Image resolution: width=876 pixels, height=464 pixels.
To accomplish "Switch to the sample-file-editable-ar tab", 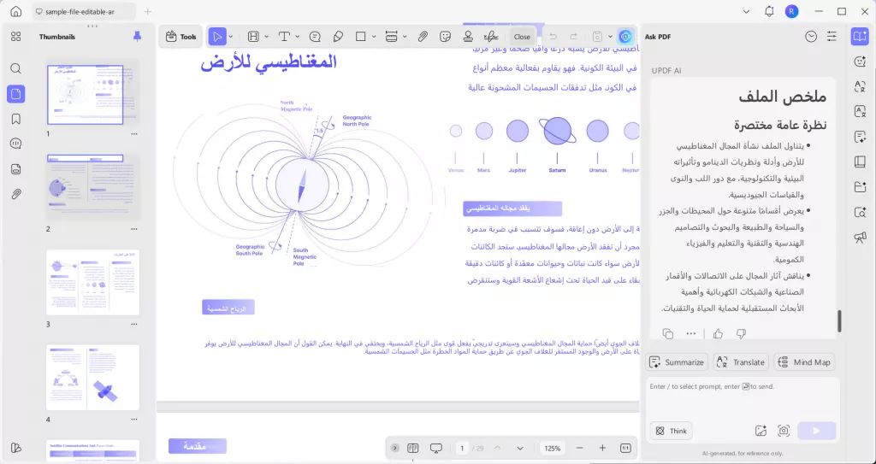I will coord(84,11).
